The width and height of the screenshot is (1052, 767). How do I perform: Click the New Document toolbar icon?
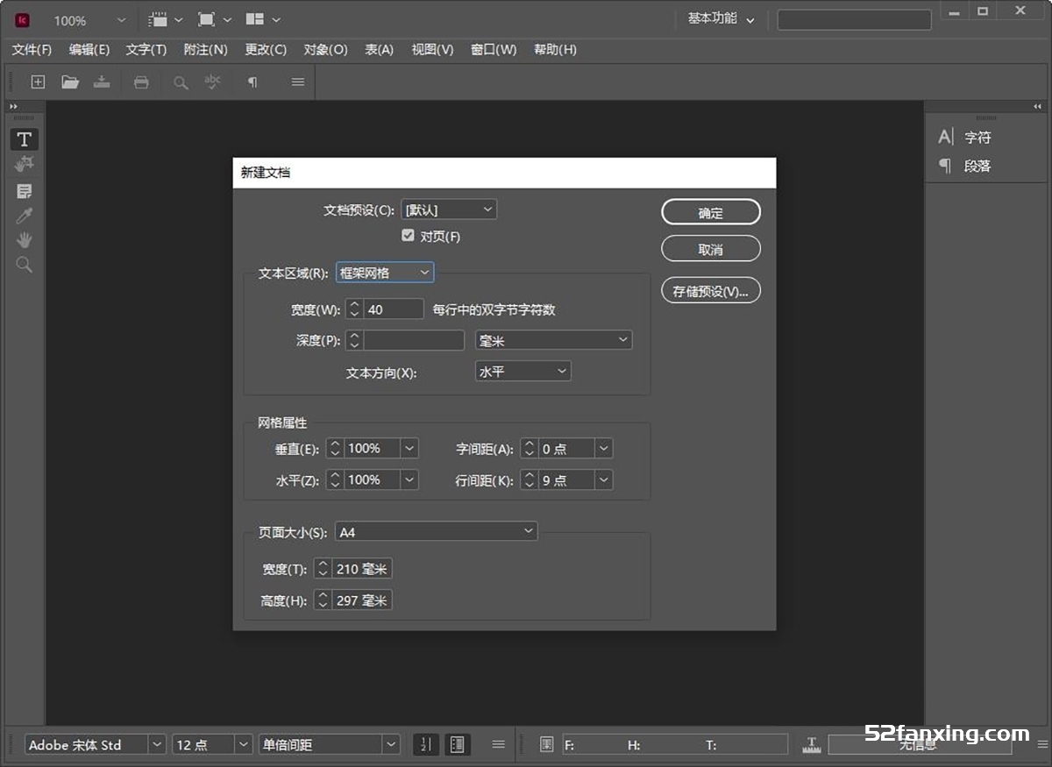point(38,82)
